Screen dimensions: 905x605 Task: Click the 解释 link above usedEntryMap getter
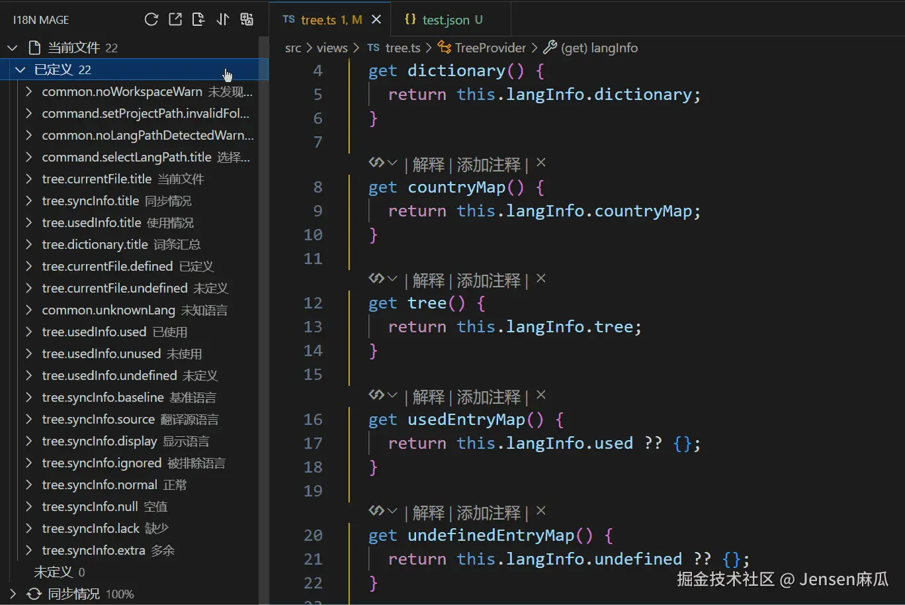(428, 395)
